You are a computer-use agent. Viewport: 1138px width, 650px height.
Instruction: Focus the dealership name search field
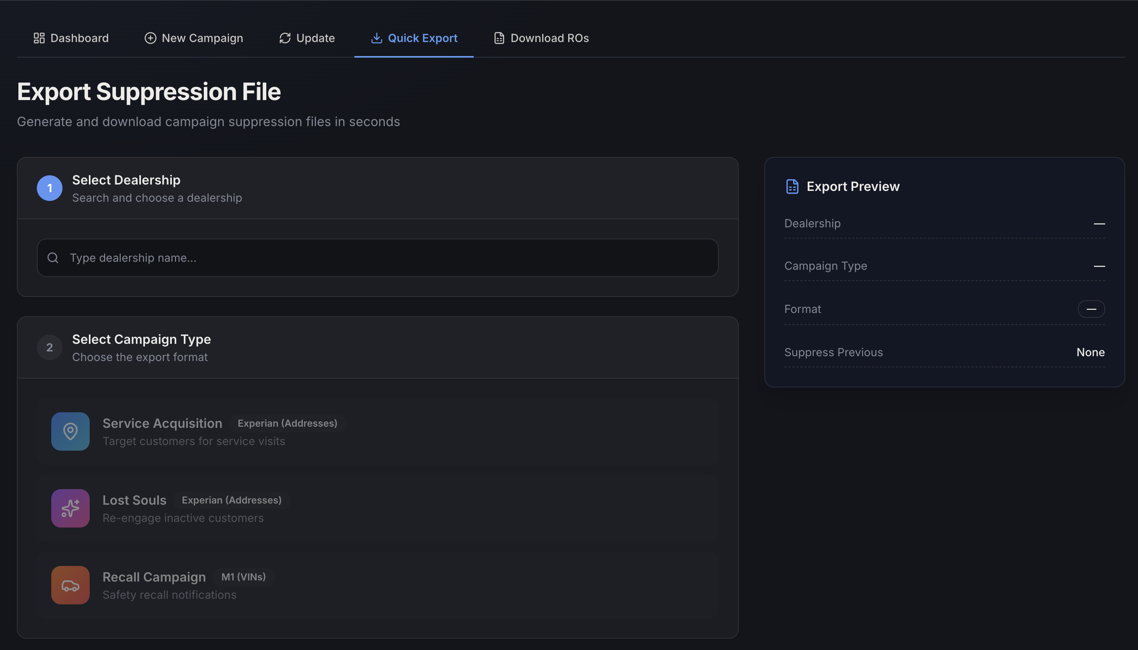[377, 258]
